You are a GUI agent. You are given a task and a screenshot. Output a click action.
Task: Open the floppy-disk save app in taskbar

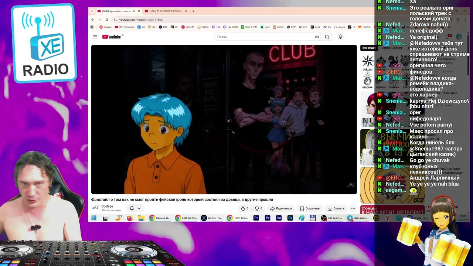click(313, 218)
